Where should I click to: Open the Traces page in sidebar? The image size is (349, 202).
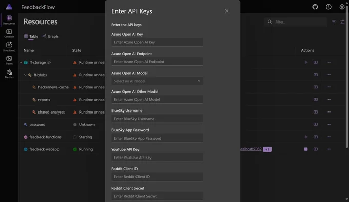click(x=9, y=60)
